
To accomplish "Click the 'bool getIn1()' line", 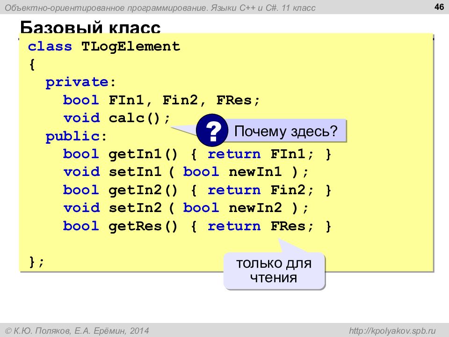I will (x=197, y=154).
